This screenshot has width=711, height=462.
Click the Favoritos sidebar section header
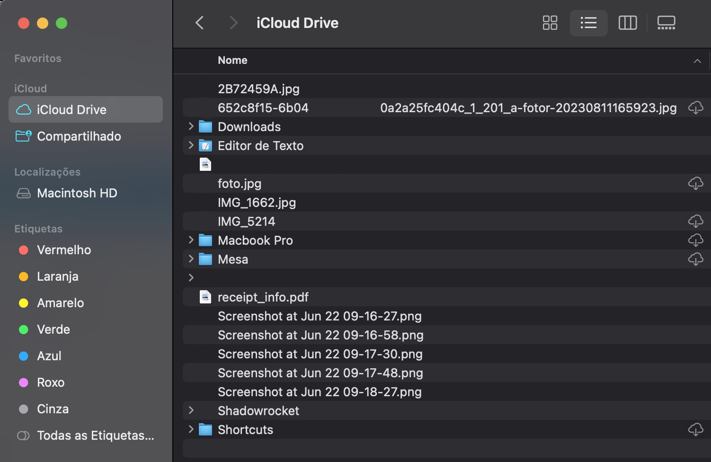click(38, 58)
